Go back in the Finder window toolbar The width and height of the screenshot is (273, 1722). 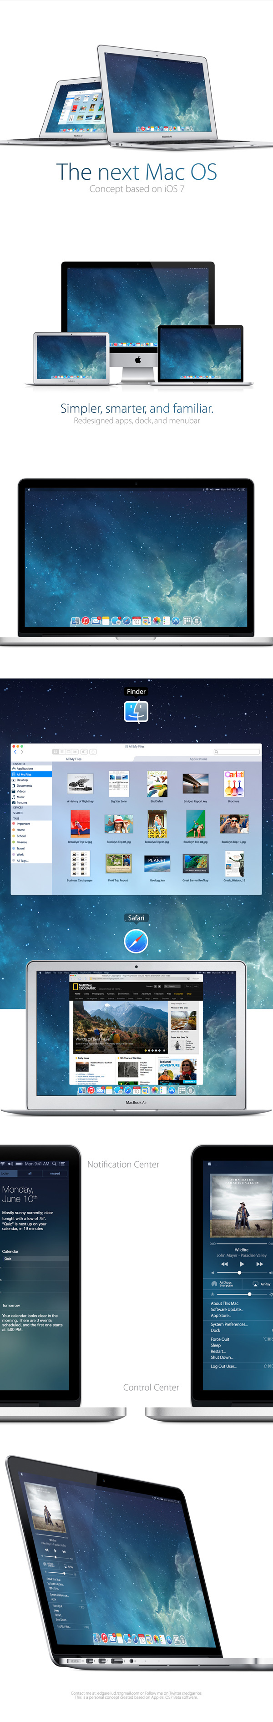15,752
